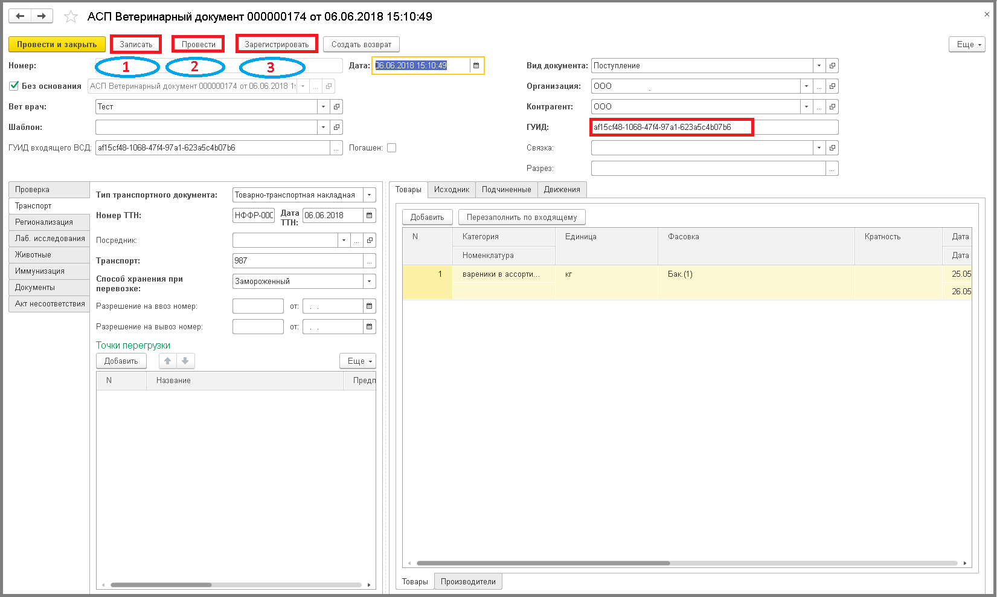Switch to the Исходник tab
The width and height of the screenshot is (997, 597).
[452, 190]
